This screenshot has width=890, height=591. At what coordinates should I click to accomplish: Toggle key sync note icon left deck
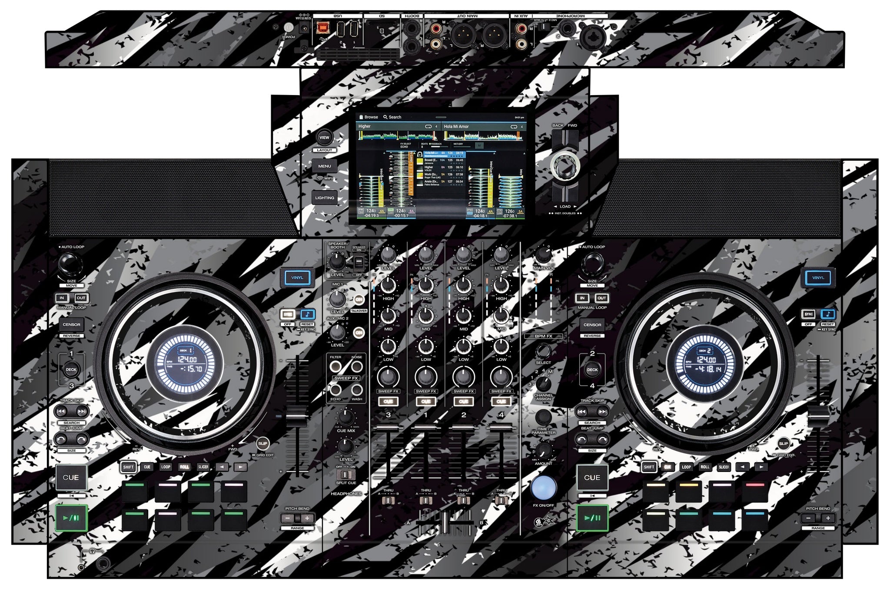coord(308,314)
